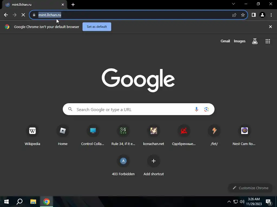Open the side panel icon
Viewport: 277px width, 207px height.
[x=254, y=15]
